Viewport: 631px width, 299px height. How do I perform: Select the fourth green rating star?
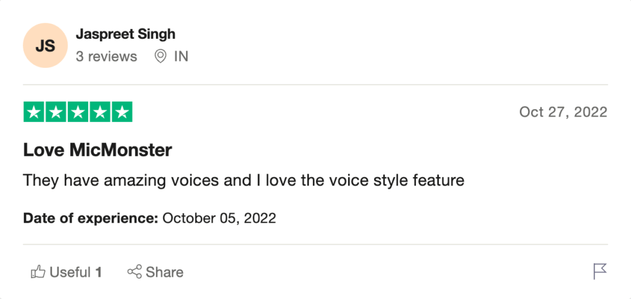[x=100, y=112]
